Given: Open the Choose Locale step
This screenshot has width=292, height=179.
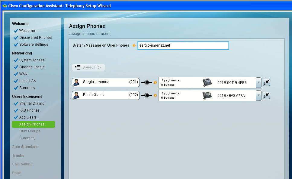Looking at the screenshot, I should (x=32, y=67).
